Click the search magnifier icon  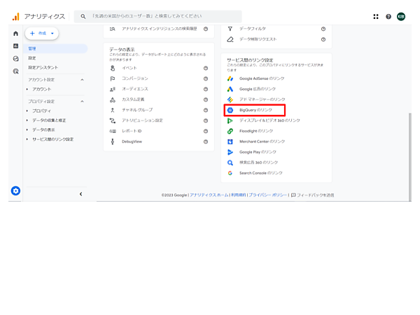pos(83,17)
